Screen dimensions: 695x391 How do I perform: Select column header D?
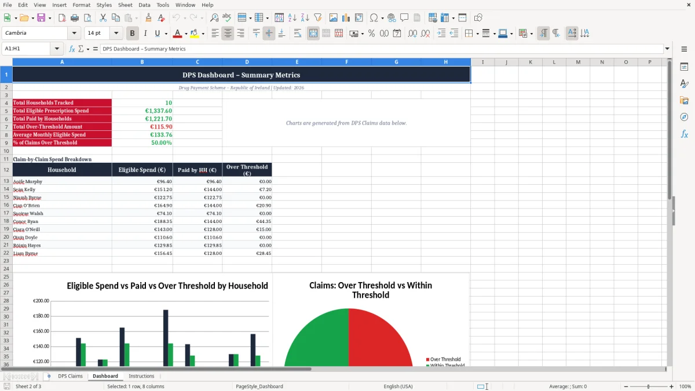pyautogui.click(x=247, y=62)
